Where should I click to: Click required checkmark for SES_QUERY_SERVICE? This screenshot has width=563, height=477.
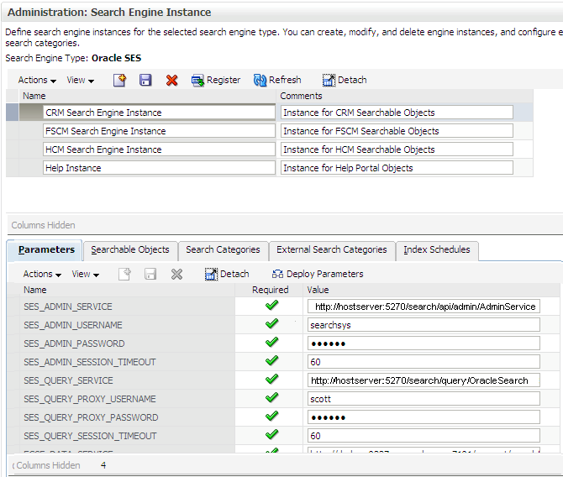coord(271,379)
